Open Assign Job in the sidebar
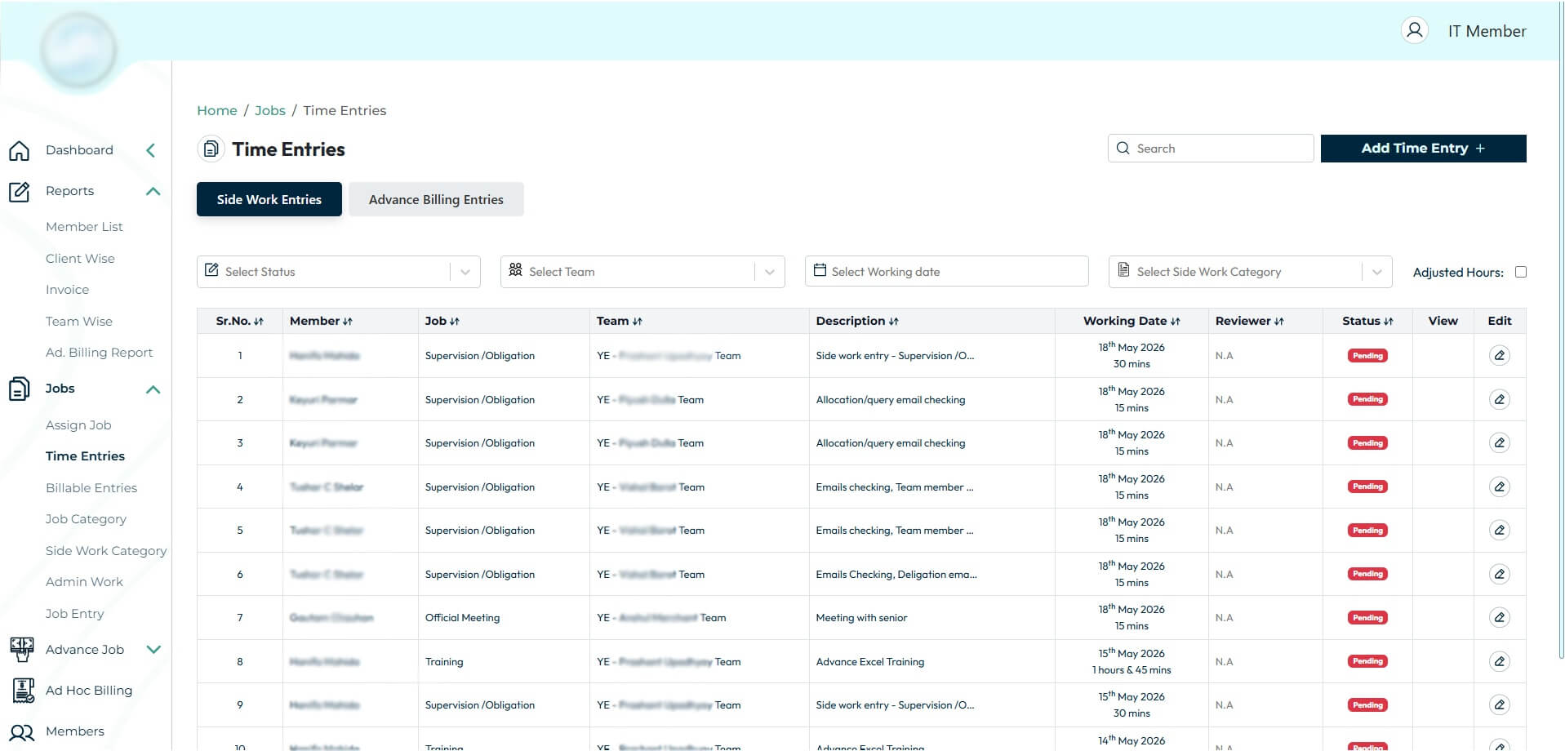The width and height of the screenshot is (1565, 751). [x=78, y=425]
